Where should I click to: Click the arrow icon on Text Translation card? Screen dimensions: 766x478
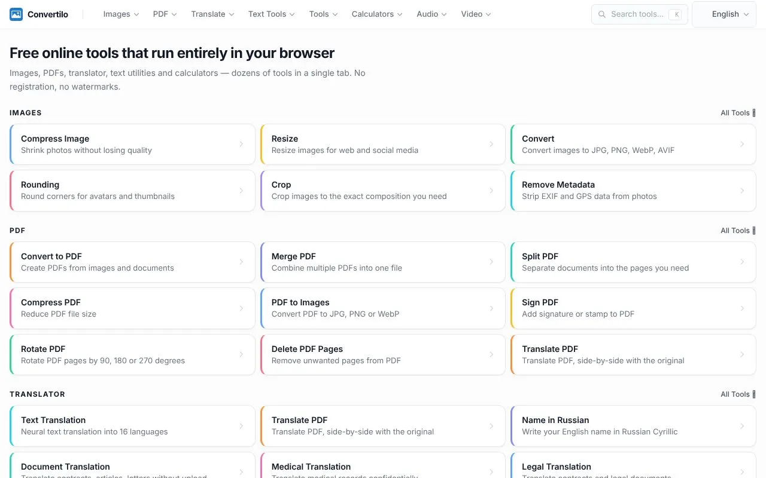click(241, 426)
